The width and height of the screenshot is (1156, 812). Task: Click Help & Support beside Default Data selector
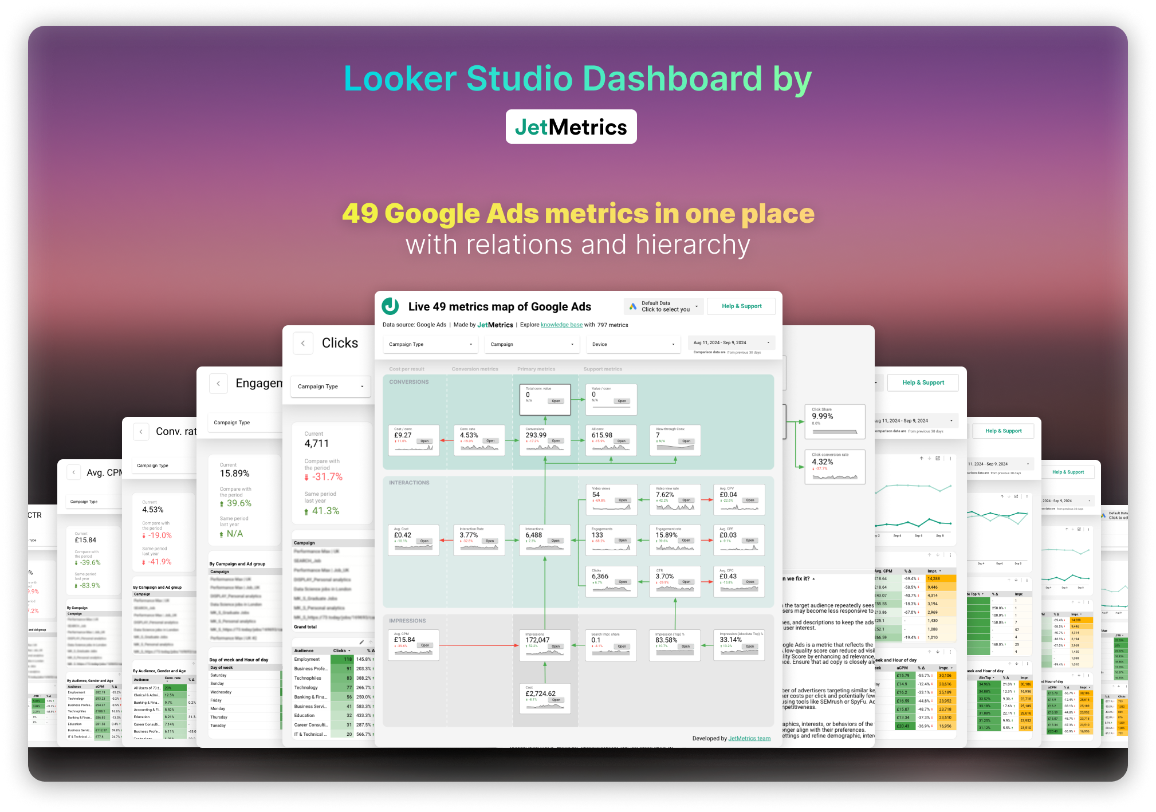coord(741,306)
